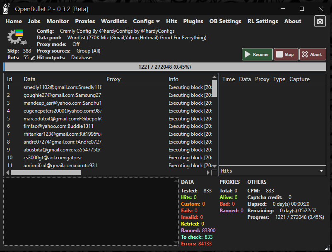The height and width of the screenshot is (252, 332).
Task: Open the Monitor page
Action: (x=58, y=22)
